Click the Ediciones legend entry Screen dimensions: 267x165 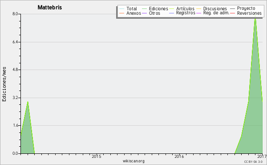coord(155,8)
